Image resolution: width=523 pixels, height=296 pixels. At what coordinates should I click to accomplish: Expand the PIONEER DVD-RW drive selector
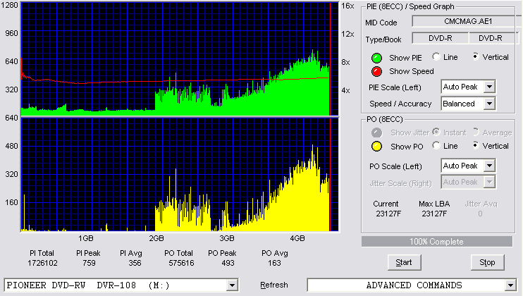click(x=232, y=285)
